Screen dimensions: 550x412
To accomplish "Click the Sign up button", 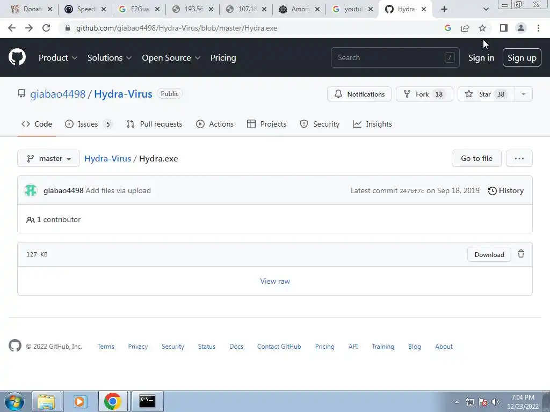I will click(522, 57).
